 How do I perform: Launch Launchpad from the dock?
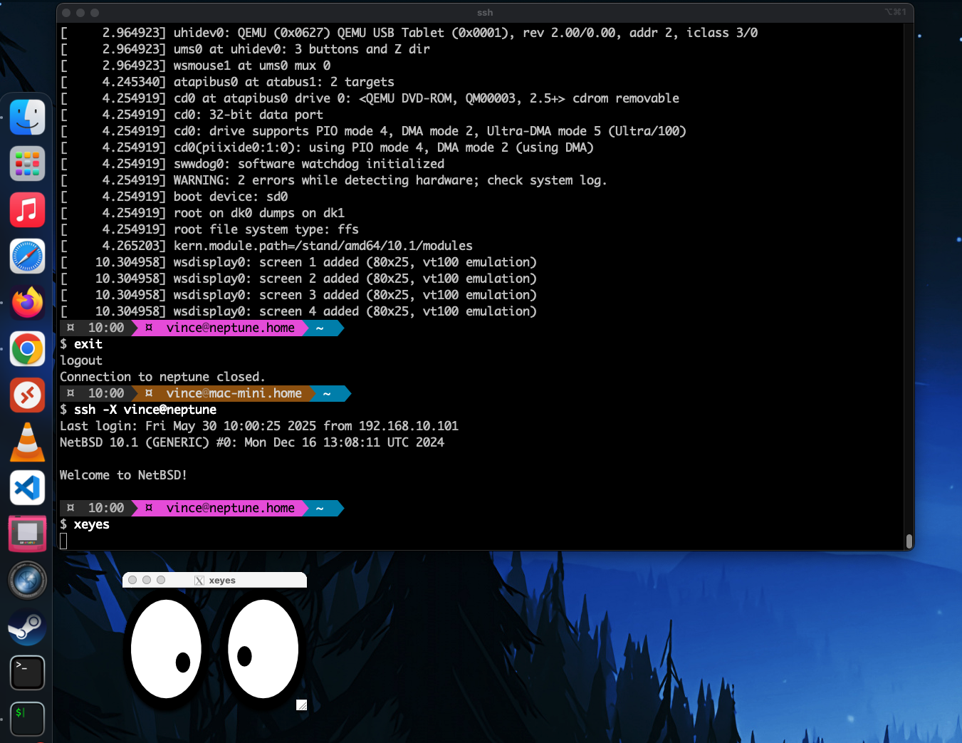[x=27, y=164]
